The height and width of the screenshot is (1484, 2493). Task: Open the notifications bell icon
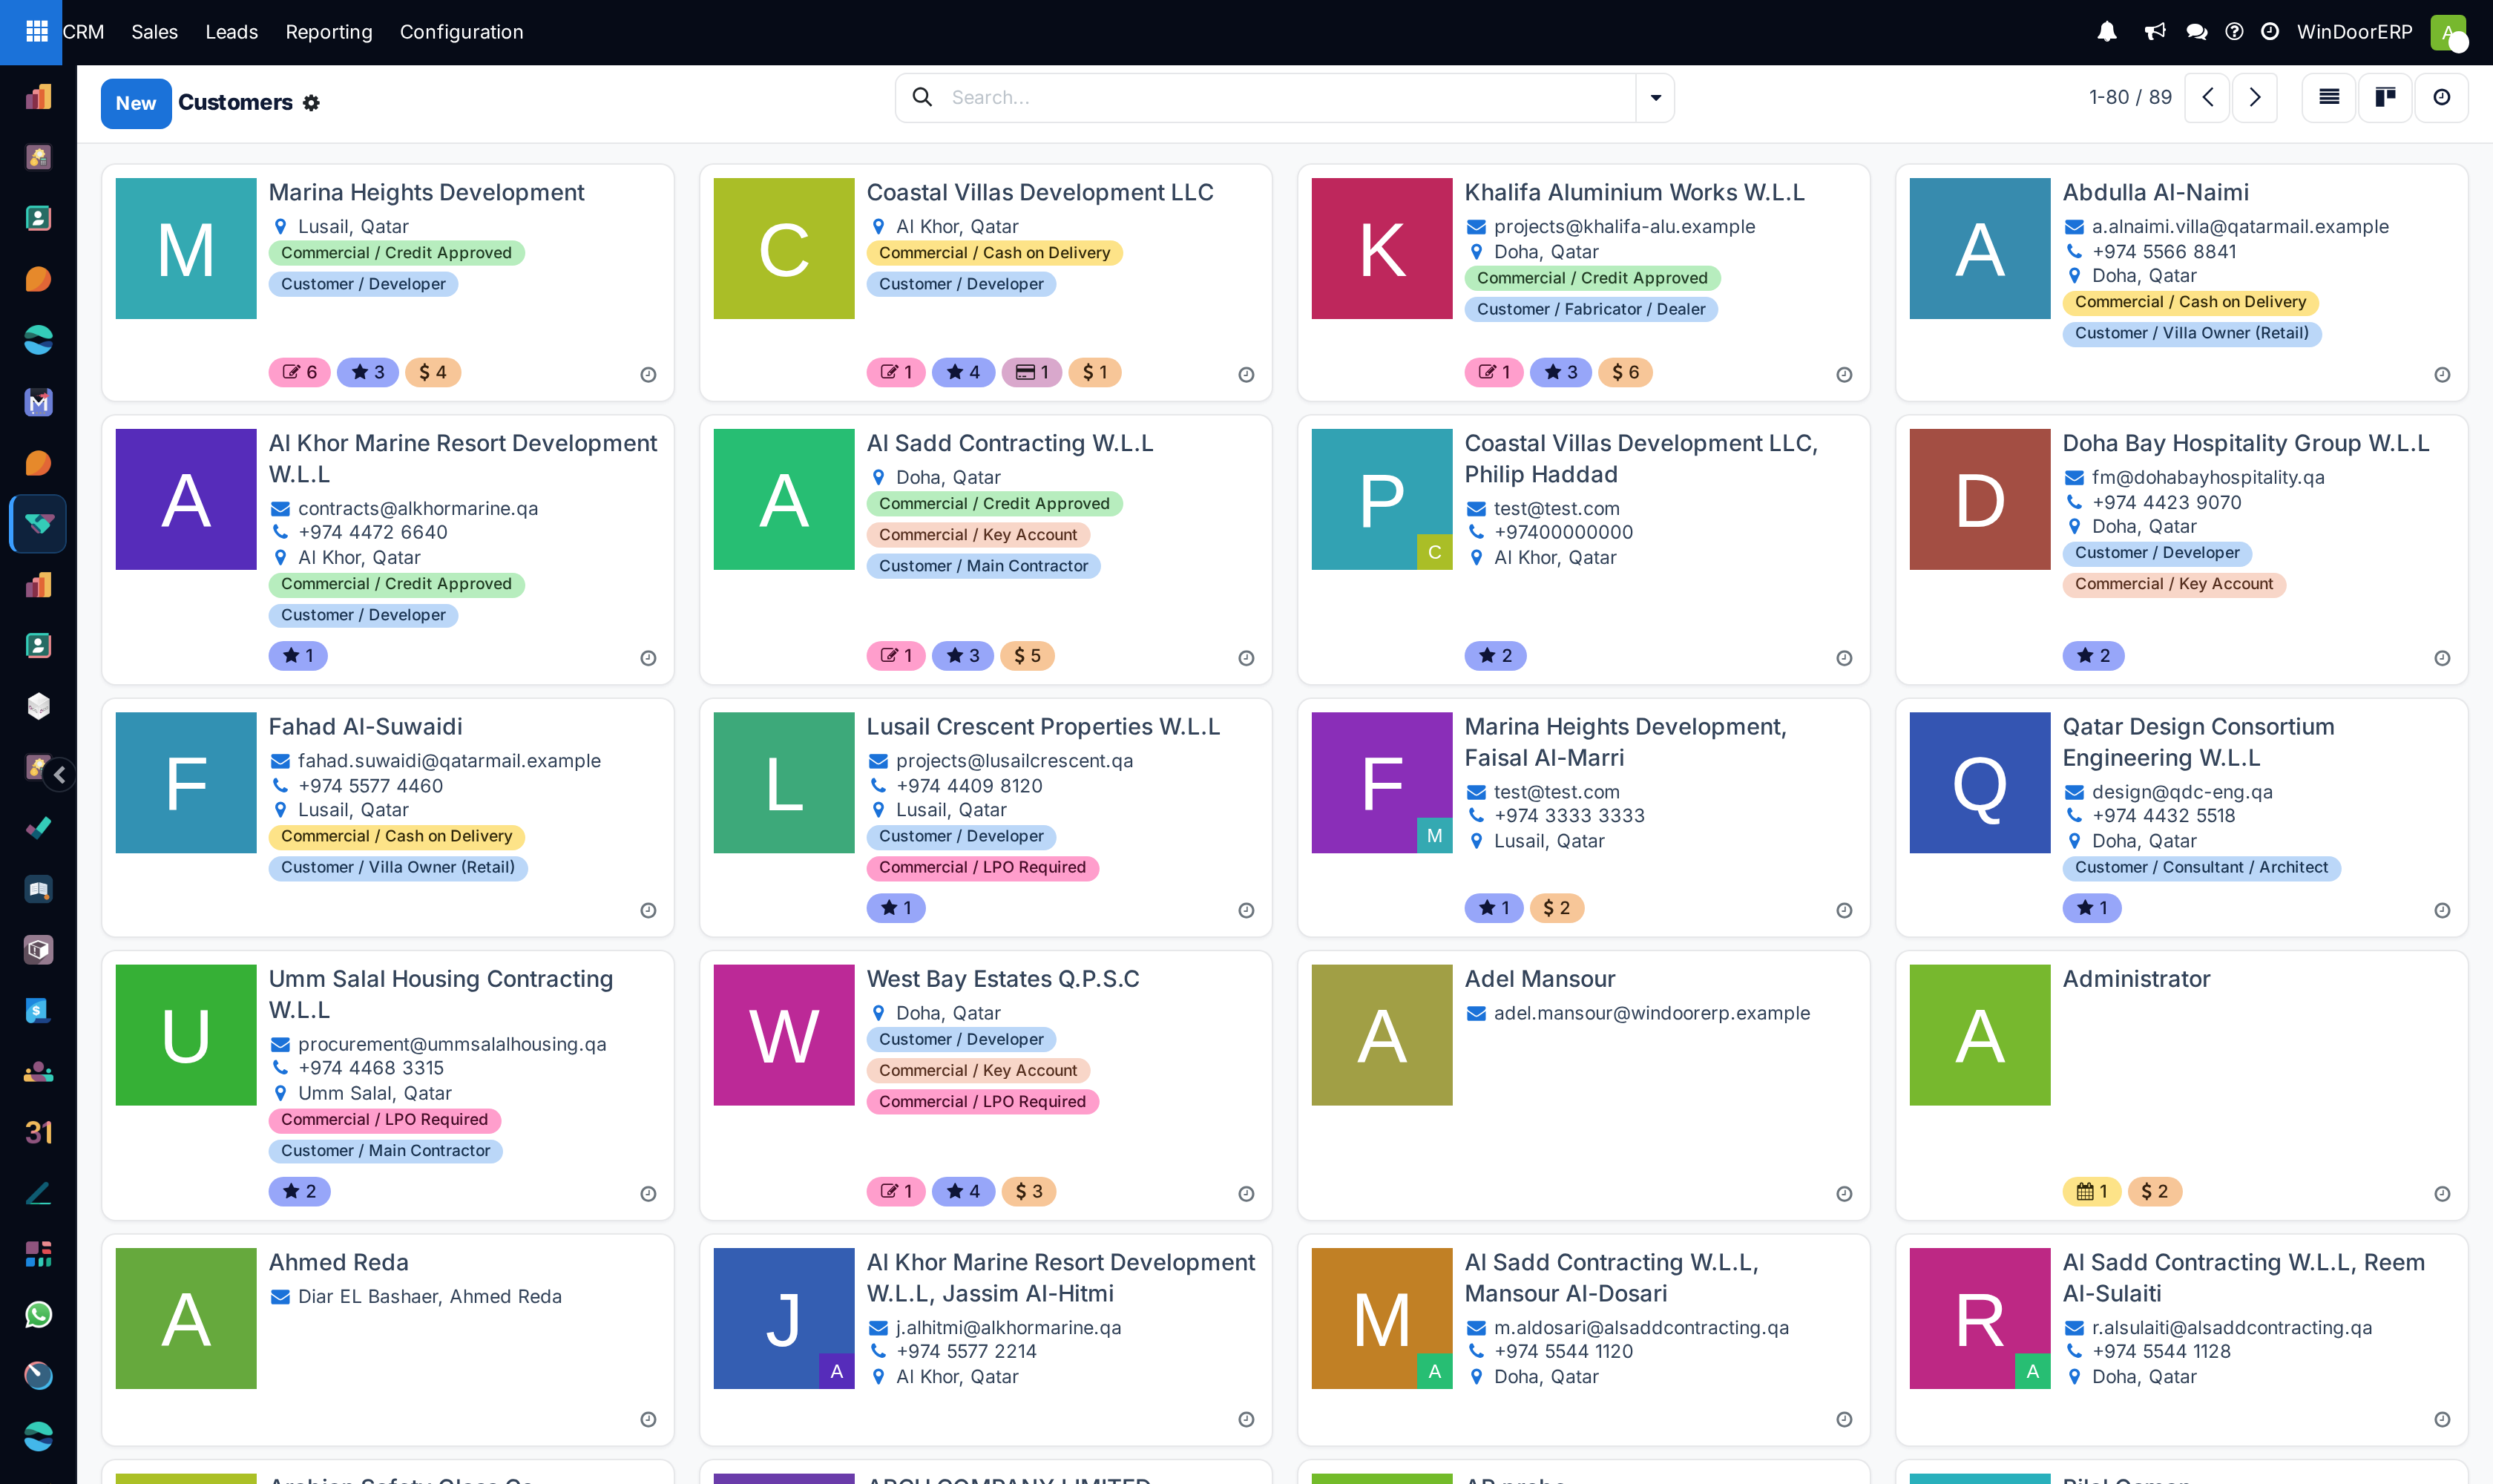pyautogui.click(x=2107, y=32)
